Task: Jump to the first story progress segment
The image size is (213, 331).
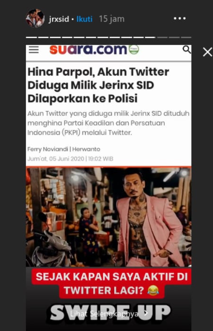Action: tap(31, 37)
